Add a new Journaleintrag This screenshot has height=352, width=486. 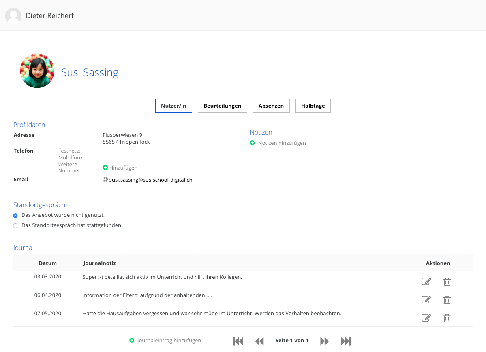165,341
